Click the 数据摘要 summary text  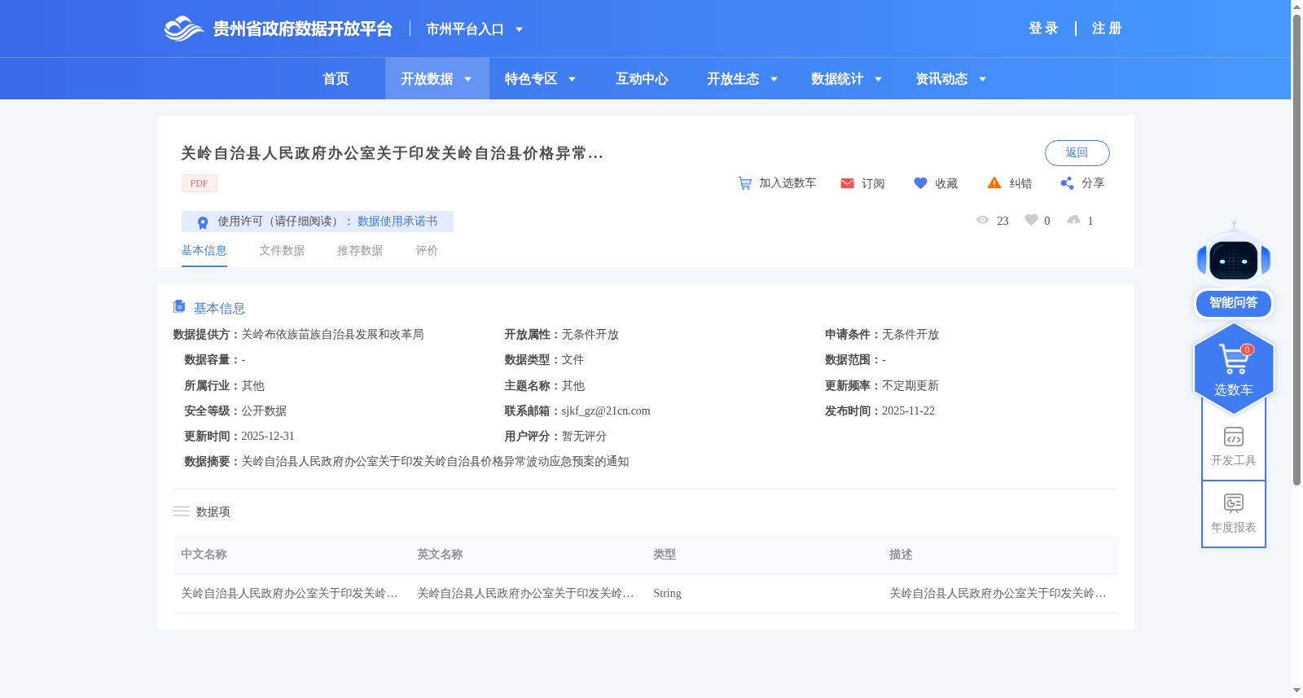click(x=435, y=461)
